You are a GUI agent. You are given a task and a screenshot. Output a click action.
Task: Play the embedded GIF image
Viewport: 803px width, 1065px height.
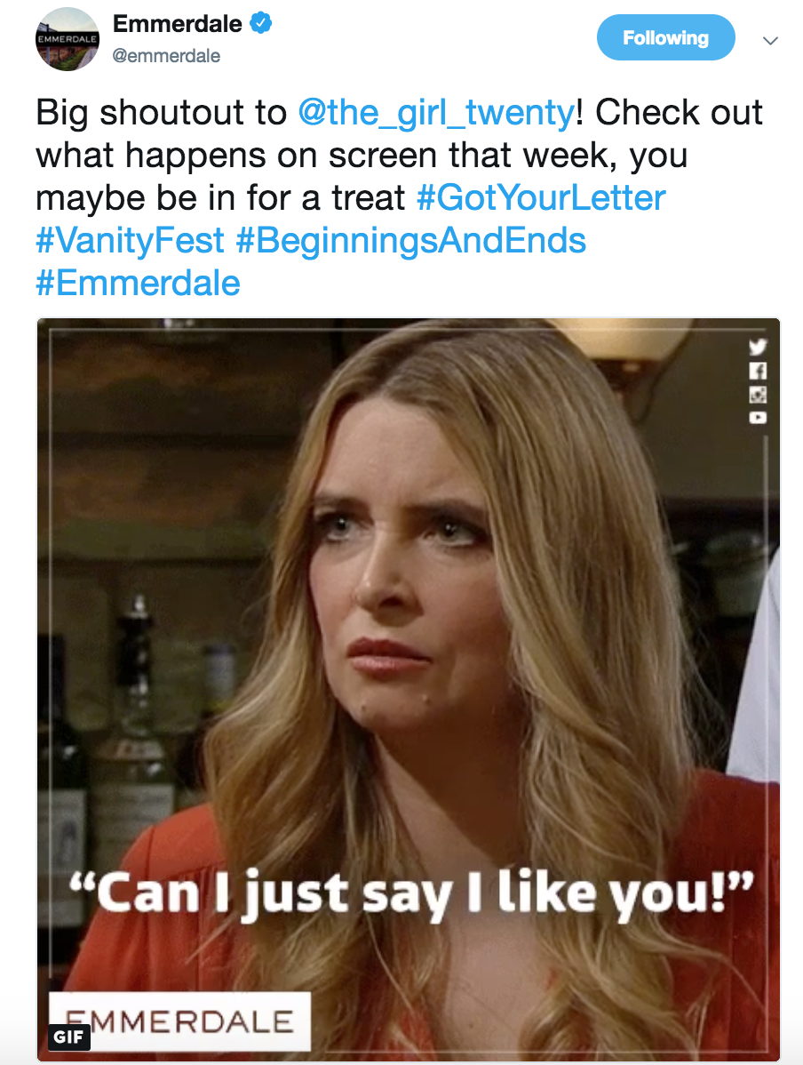point(409,689)
